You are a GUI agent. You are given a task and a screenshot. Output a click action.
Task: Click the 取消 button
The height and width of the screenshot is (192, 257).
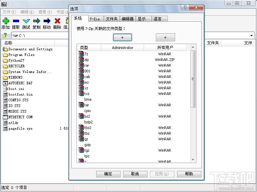(135, 174)
